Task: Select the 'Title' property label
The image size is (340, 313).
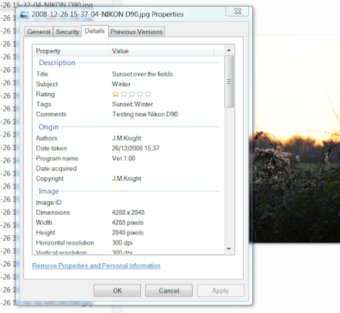Action: (x=42, y=74)
